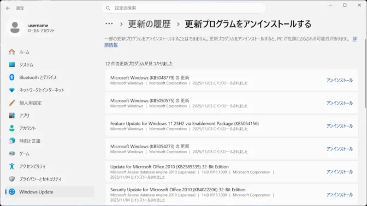Click "Update for Microsoft Office 2010 (KB2589339)" title

pyautogui.click(x=169, y=167)
